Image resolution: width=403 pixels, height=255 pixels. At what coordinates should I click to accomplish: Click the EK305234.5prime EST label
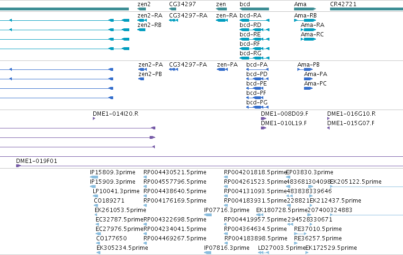click(122, 248)
